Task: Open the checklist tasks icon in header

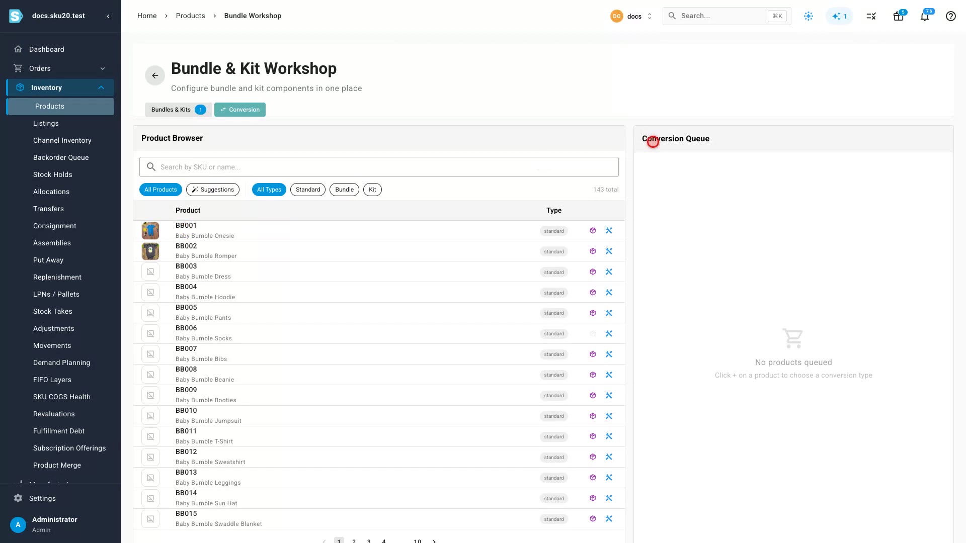Action: (x=871, y=16)
